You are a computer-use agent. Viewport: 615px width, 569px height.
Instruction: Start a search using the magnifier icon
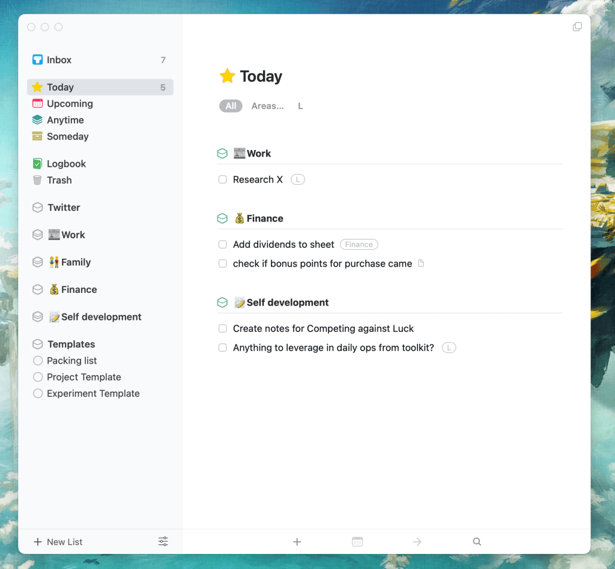click(476, 541)
